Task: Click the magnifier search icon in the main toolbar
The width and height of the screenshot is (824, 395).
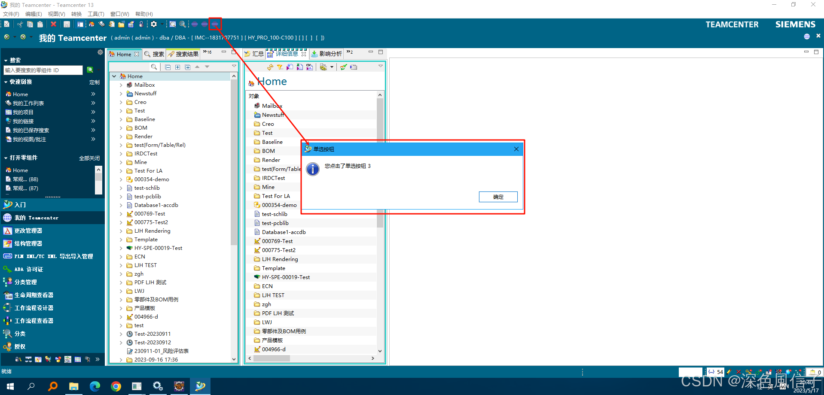Action: [183, 24]
